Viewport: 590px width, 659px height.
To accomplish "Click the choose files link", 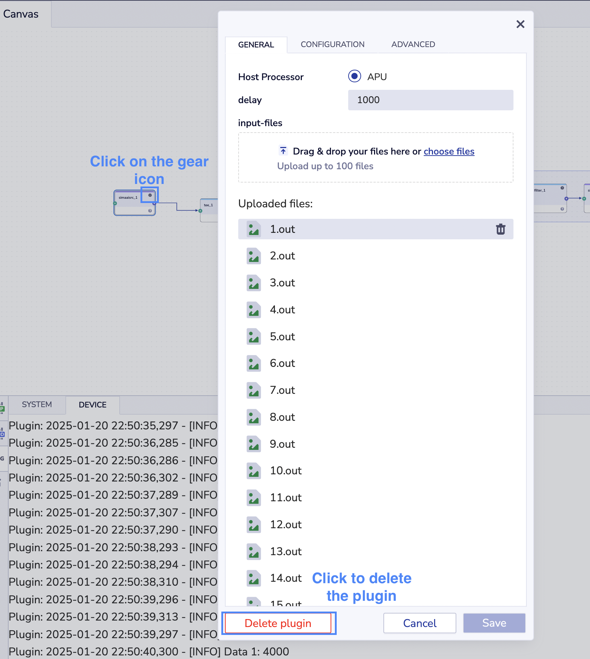I will [x=449, y=152].
